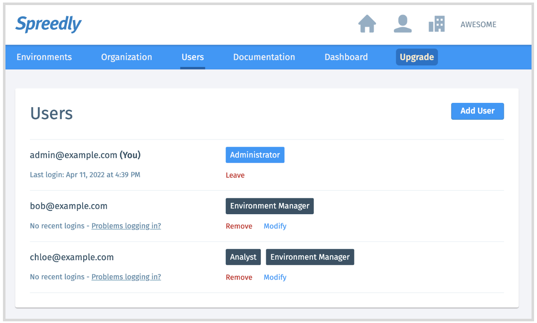Screen dimensions: 537x323
Task: Open Problems logging in link for chloe
Action: 126,277
